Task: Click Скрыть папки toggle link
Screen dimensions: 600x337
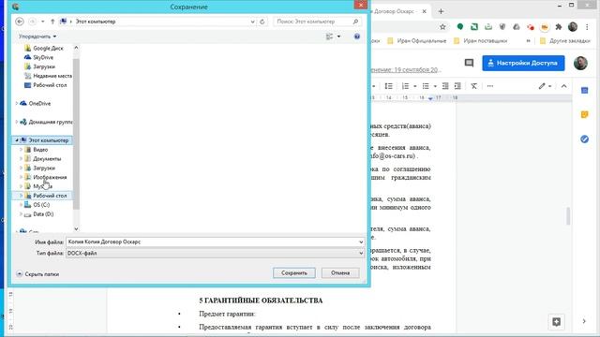Action: point(37,274)
